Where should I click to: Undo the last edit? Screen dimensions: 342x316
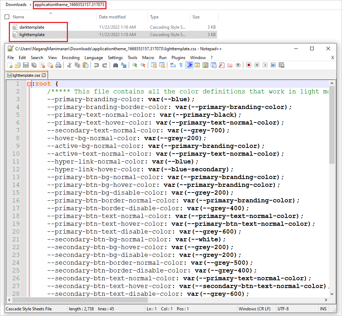(96, 65)
